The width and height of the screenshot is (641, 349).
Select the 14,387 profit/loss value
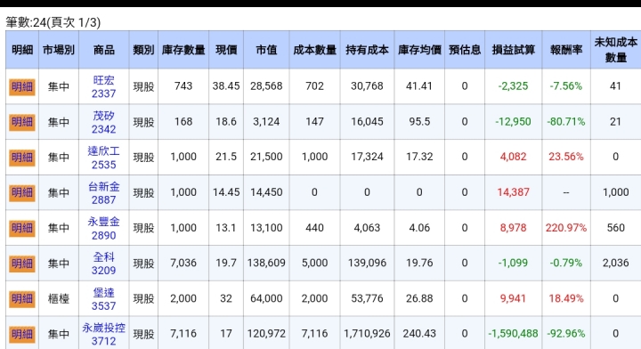tap(513, 192)
